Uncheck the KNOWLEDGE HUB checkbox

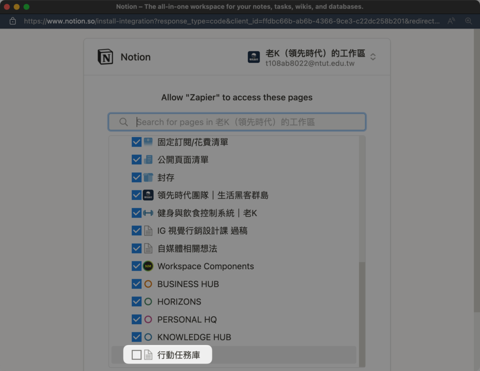pyautogui.click(x=136, y=337)
